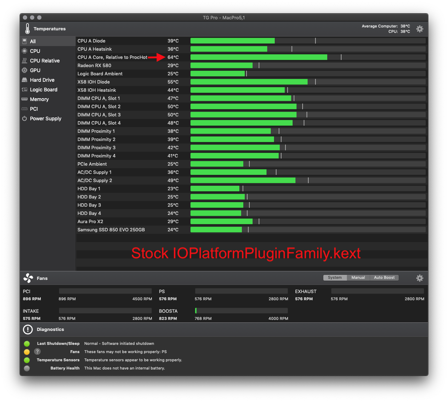Image resolution: width=448 pixels, height=402 pixels.
Task: Show CPU sensors category
Action: 48,51
